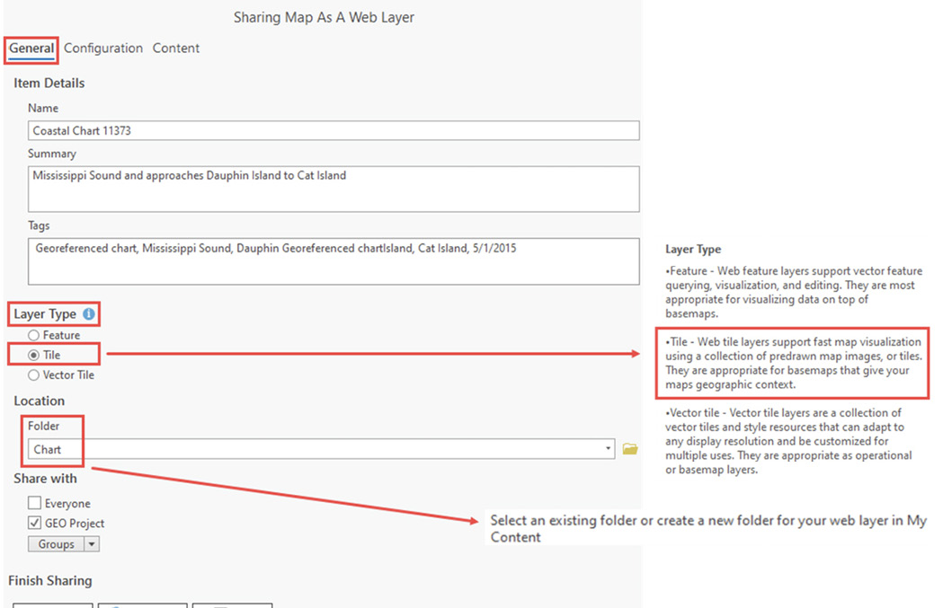Click the 'Share with' heading
The width and height of the screenshot is (943, 608).
point(45,479)
